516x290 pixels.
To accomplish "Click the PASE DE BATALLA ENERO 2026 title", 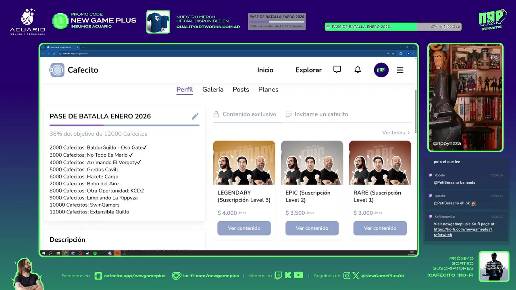I will pyautogui.click(x=100, y=116).
